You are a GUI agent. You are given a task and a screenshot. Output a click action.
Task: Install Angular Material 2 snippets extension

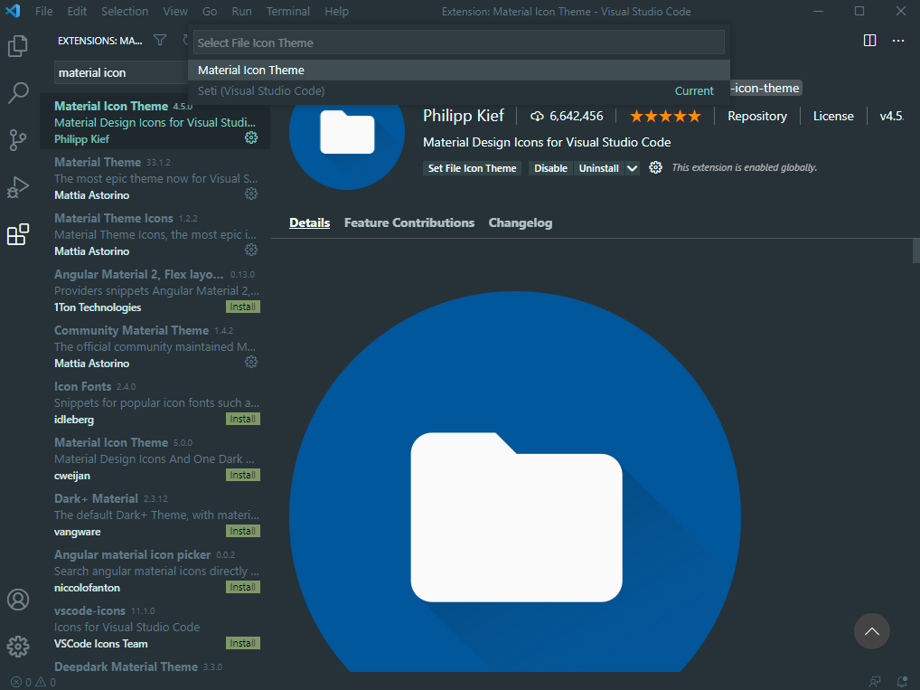point(243,307)
